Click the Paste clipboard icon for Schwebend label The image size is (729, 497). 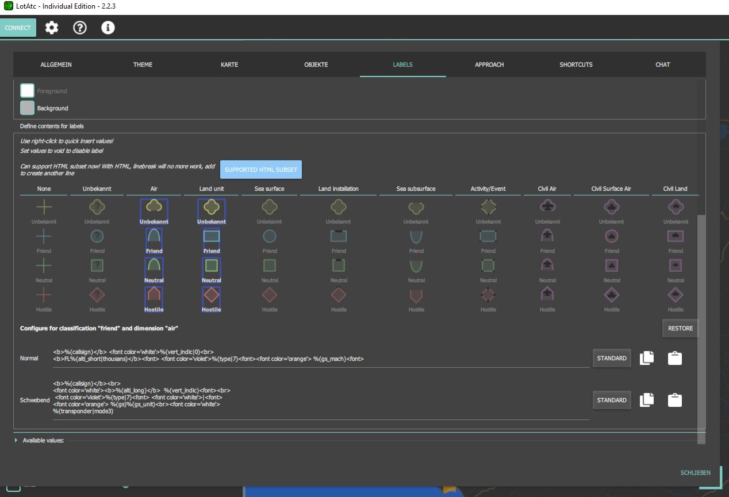(675, 400)
